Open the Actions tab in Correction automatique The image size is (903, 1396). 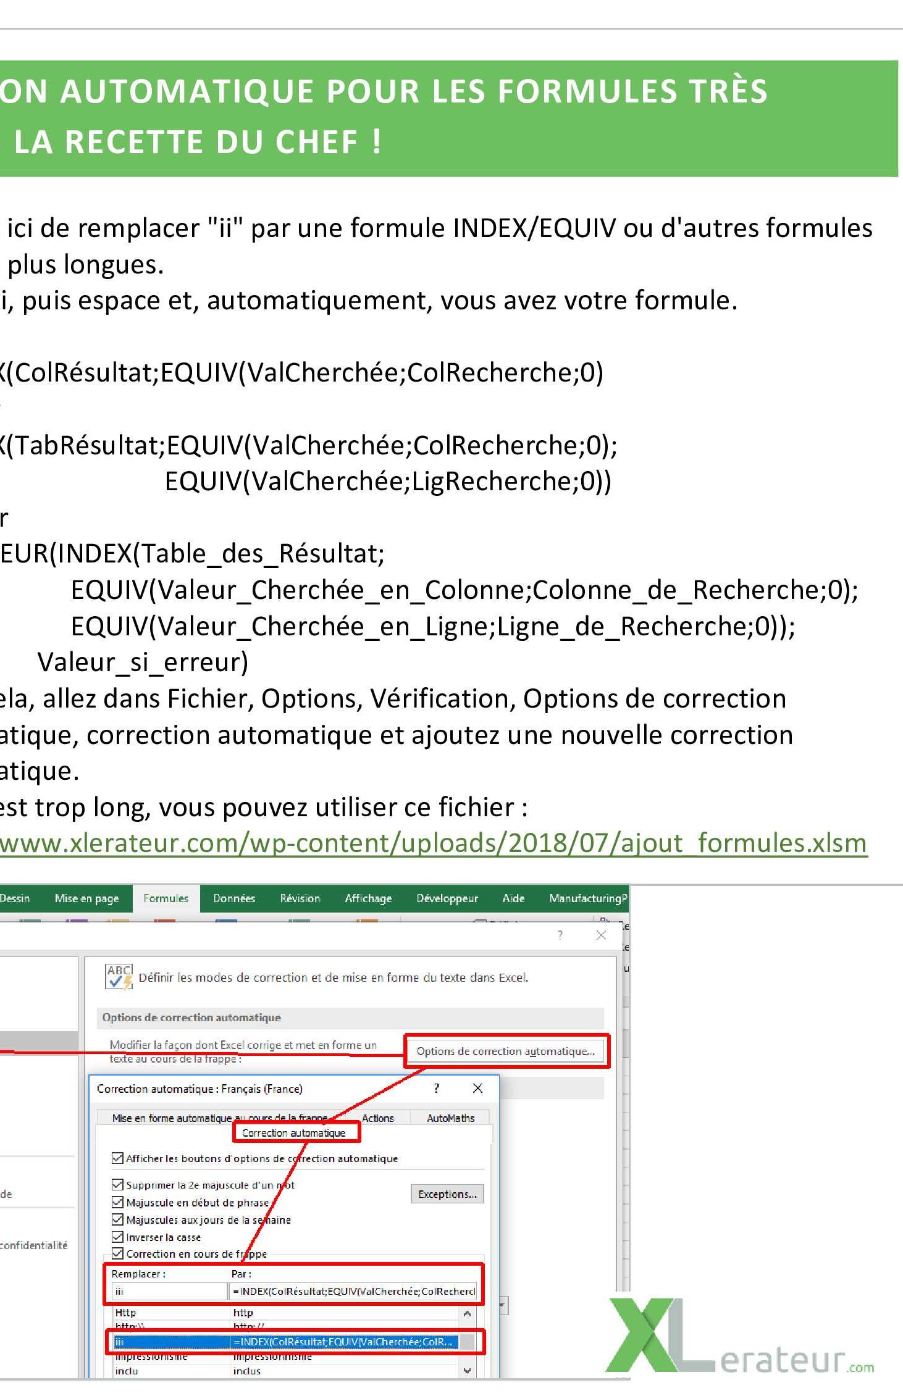pos(377,1118)
